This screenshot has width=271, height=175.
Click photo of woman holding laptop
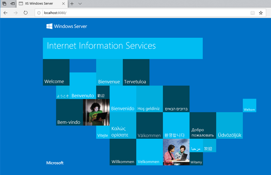pyautogui.click(x=96, y=112)
